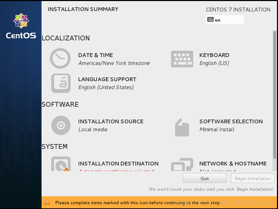Open Keyboard settings via the keyboard icon
The width and height of the screenshot is (278, 209).
(x=182, y=59)
